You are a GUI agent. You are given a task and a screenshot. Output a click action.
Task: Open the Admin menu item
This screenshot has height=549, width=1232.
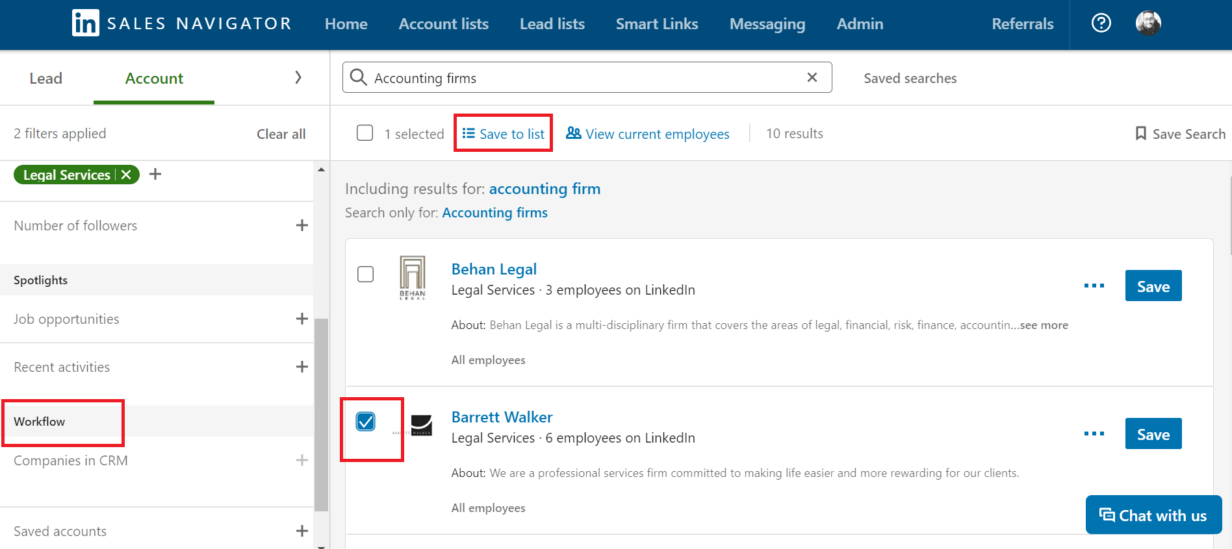(x=860, y=24)
